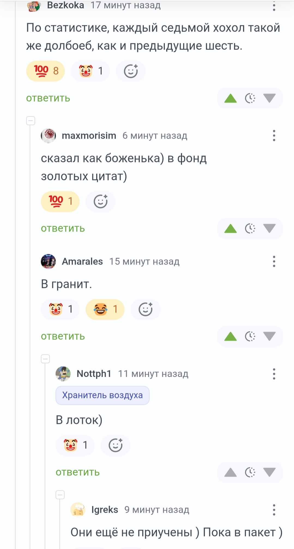Downvote Amarales's comment

coord(269,336)
